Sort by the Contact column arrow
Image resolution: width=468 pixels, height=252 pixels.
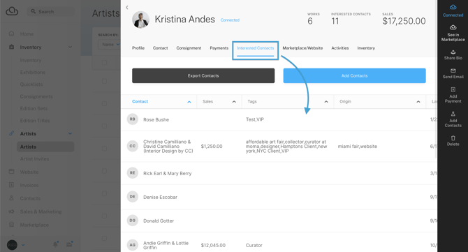(x=189, y=102)
